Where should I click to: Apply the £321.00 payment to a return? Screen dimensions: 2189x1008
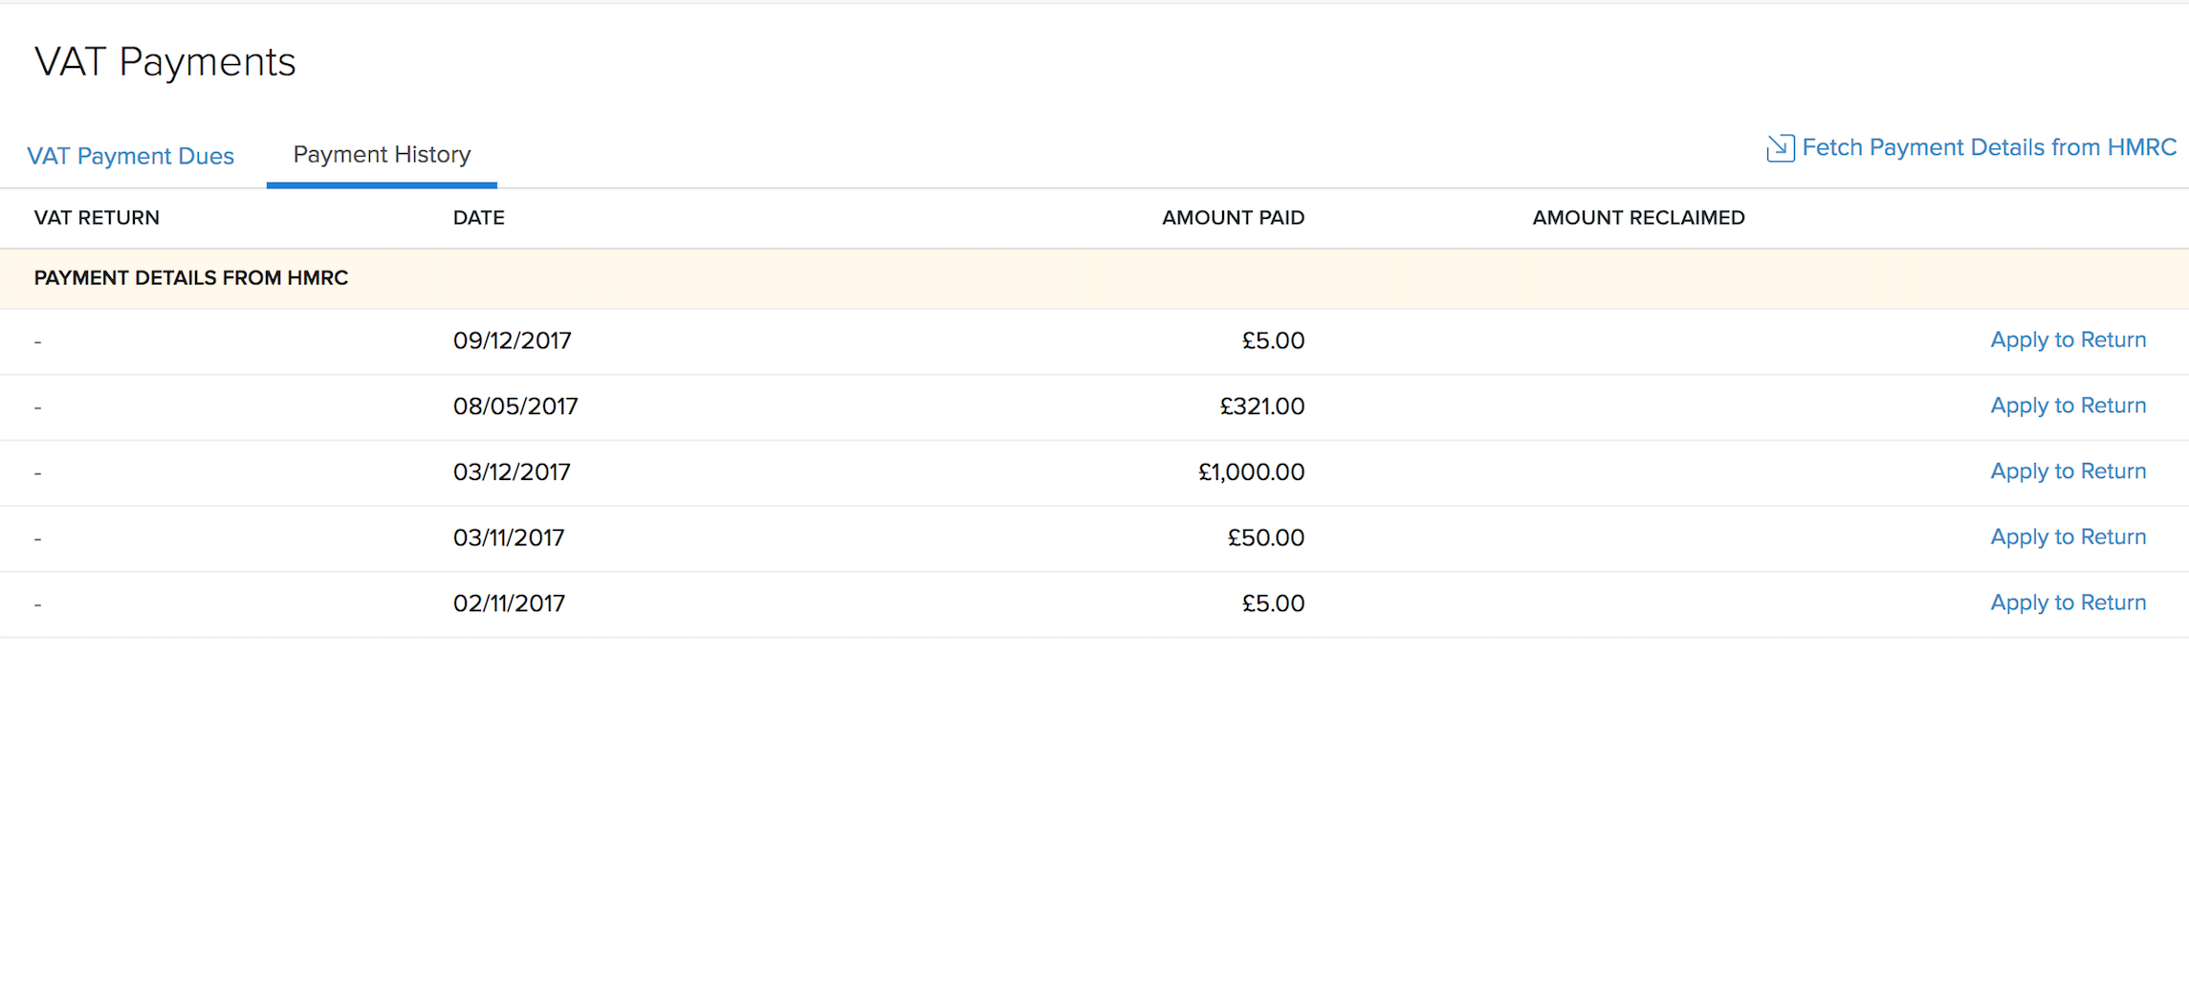click(2068, 405)
